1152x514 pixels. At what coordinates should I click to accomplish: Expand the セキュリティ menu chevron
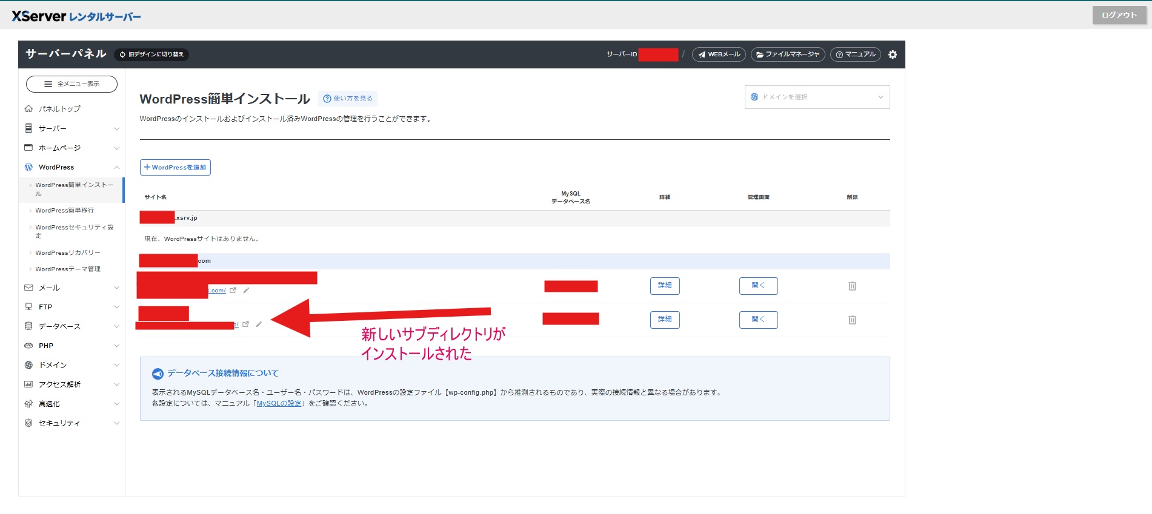click(x=116, y=423)
